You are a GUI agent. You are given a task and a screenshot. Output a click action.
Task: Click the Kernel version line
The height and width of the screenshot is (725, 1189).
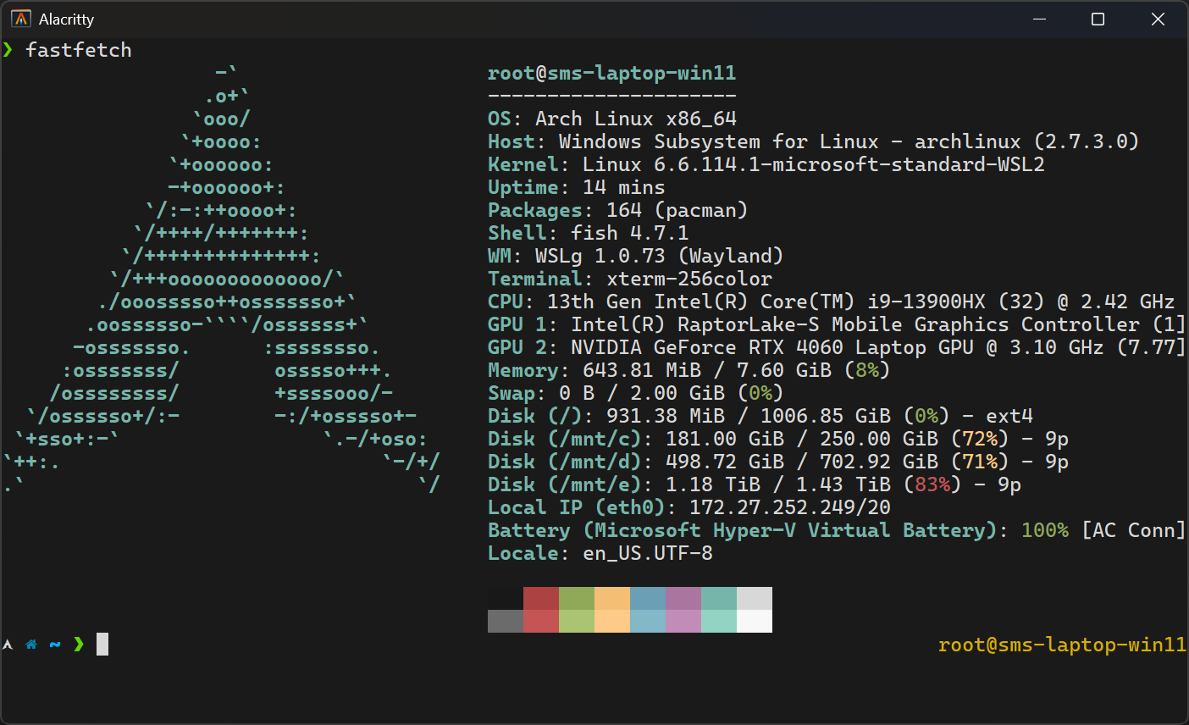766,164
